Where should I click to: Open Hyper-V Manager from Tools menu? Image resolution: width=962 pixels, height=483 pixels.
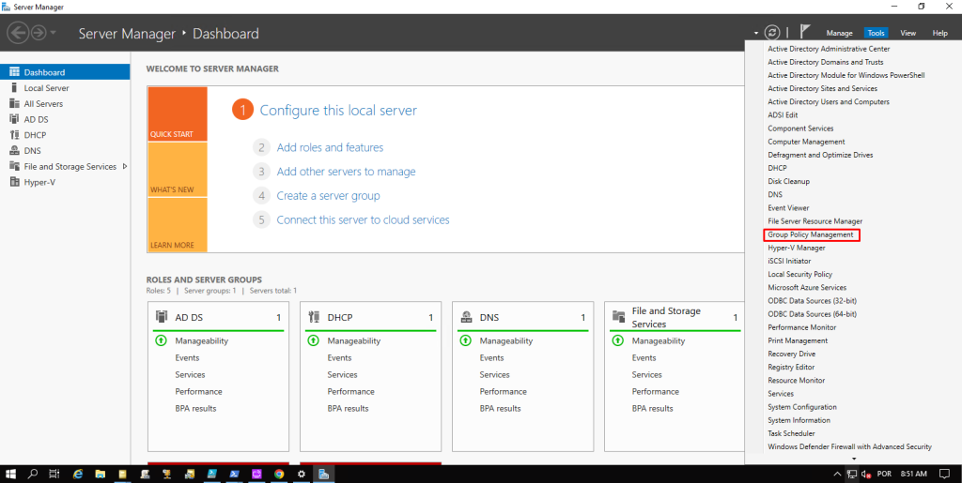pos(797,248)
